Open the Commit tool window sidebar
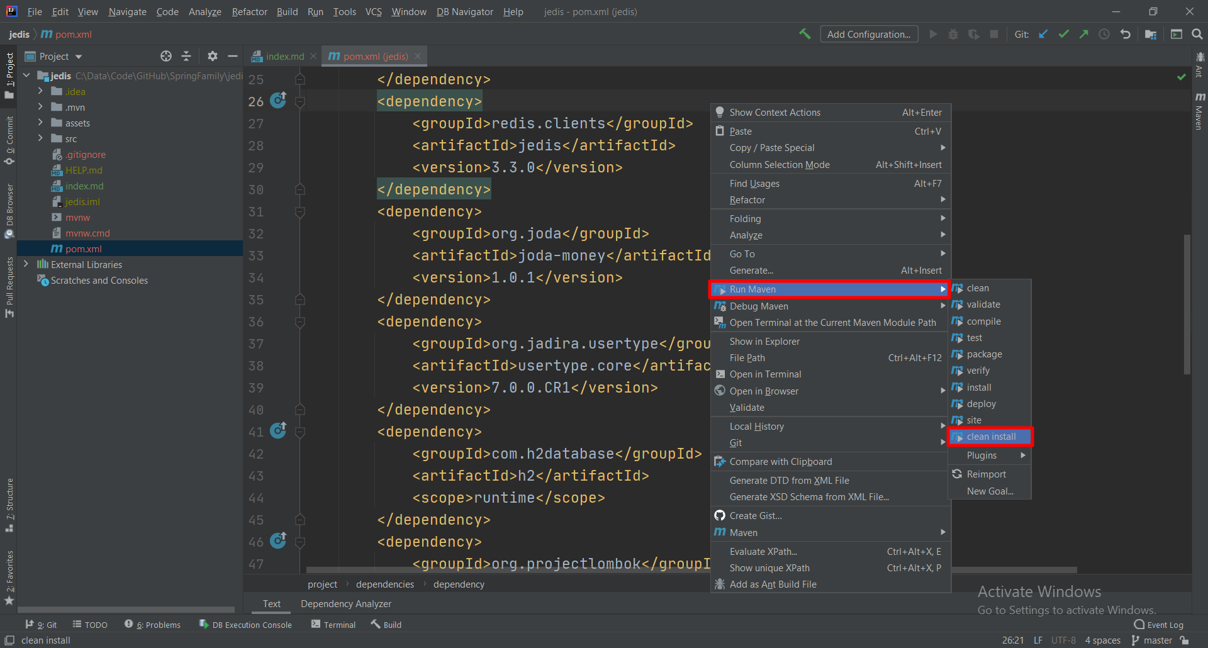This screenshot has width=1208, height=648. click(9, 140)
